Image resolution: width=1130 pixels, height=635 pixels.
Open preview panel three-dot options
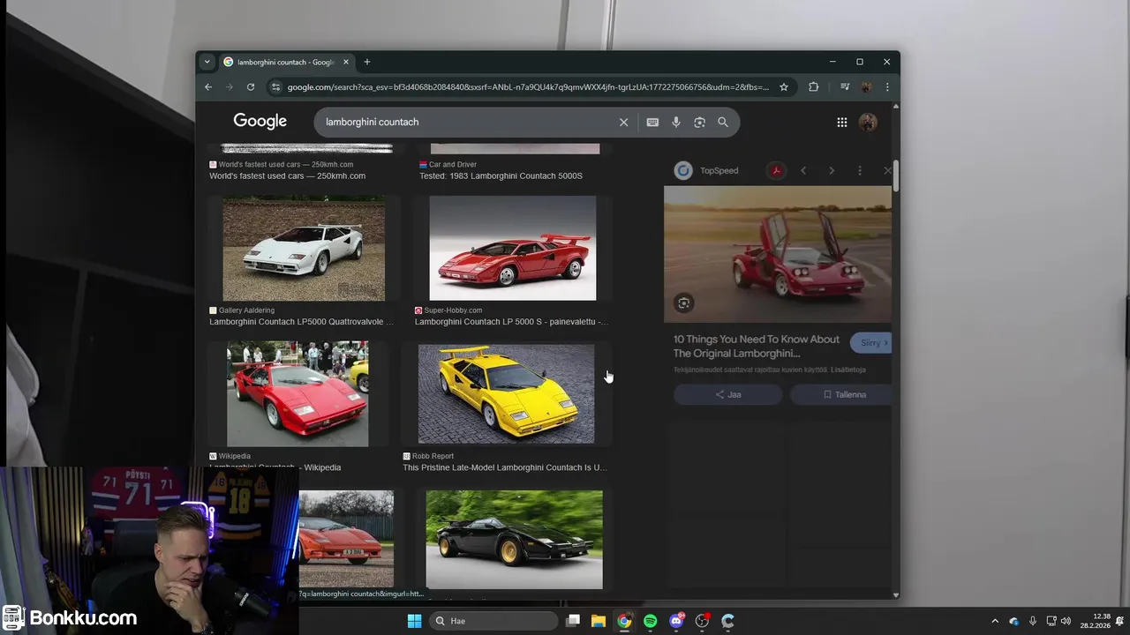coord(860,170)
